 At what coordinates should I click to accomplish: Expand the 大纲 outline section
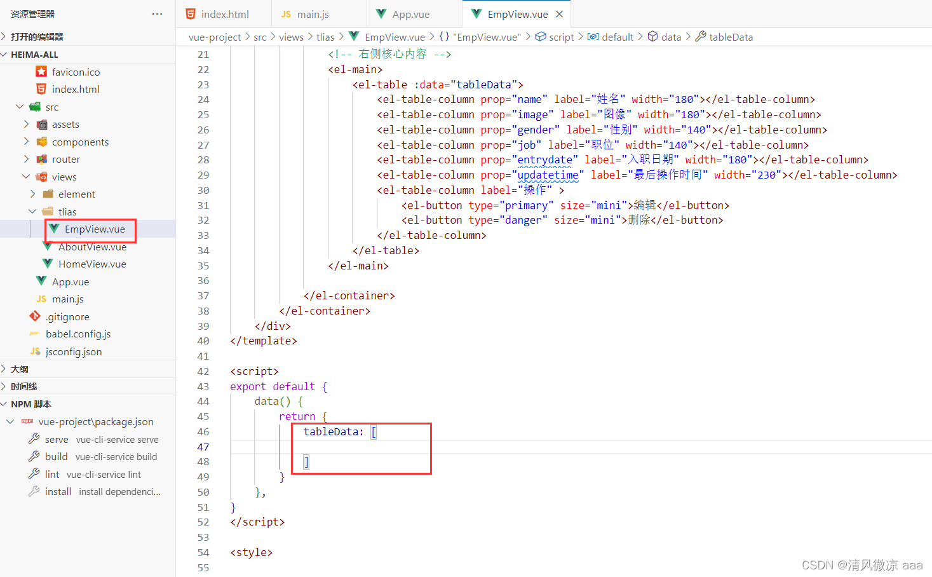click(4, 369)
